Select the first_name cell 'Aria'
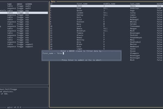 pos(79,42)
